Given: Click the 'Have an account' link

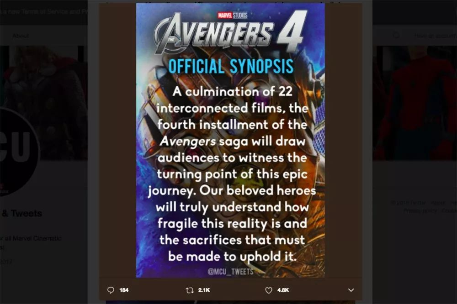Looking at the screenshot, I should 436,36.
